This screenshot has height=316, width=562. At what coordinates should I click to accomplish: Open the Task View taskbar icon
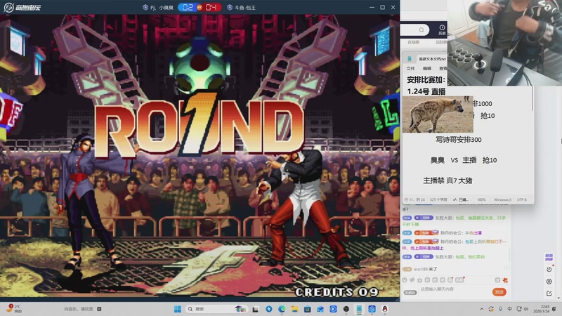tap(255, 309)
